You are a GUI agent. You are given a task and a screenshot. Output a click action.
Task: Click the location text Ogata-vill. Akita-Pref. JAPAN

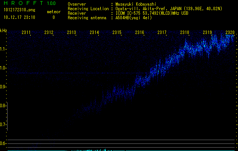point(148,9)
